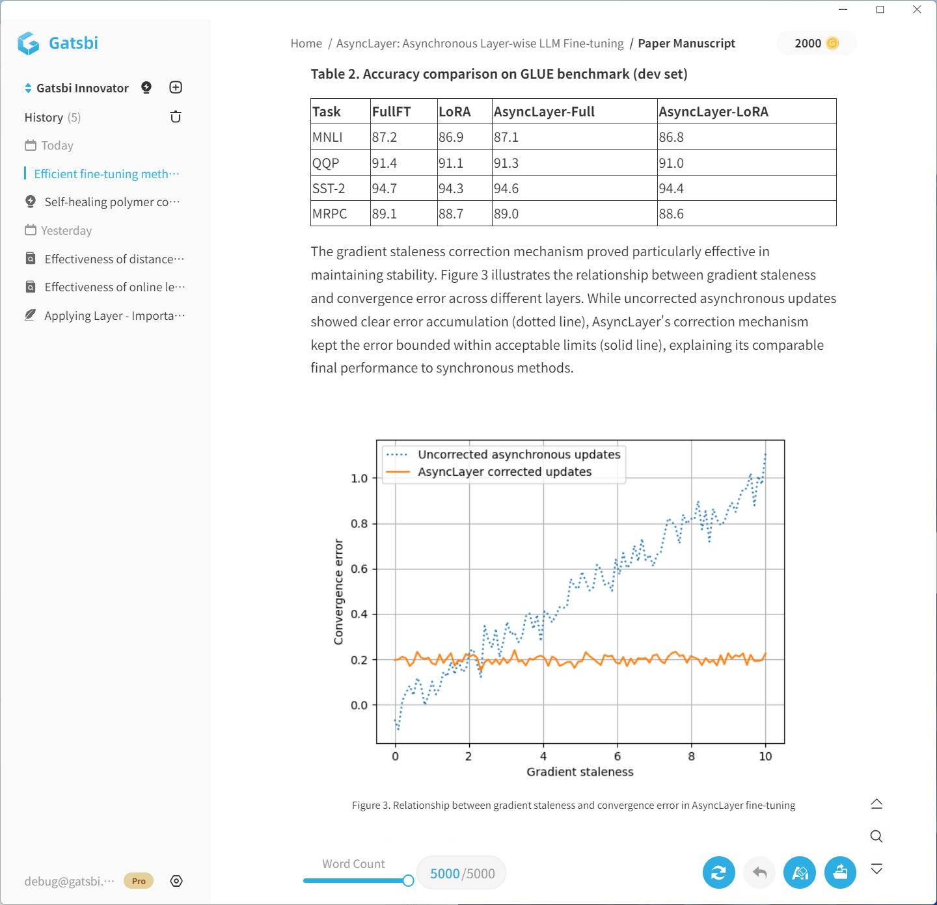The image size is (937, 905).
Task: Click the regenerate manuscript refresh button
Action: click(718, 872)
